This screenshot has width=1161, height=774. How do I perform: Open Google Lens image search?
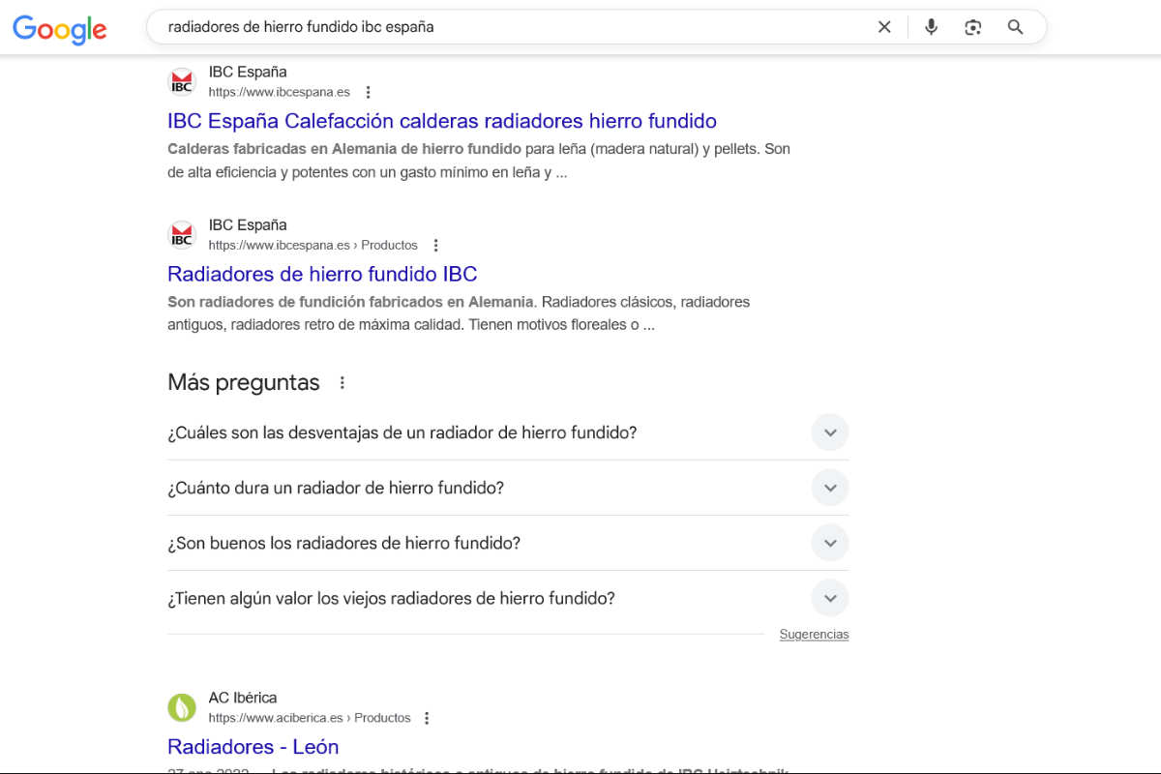tap(973, 27)
